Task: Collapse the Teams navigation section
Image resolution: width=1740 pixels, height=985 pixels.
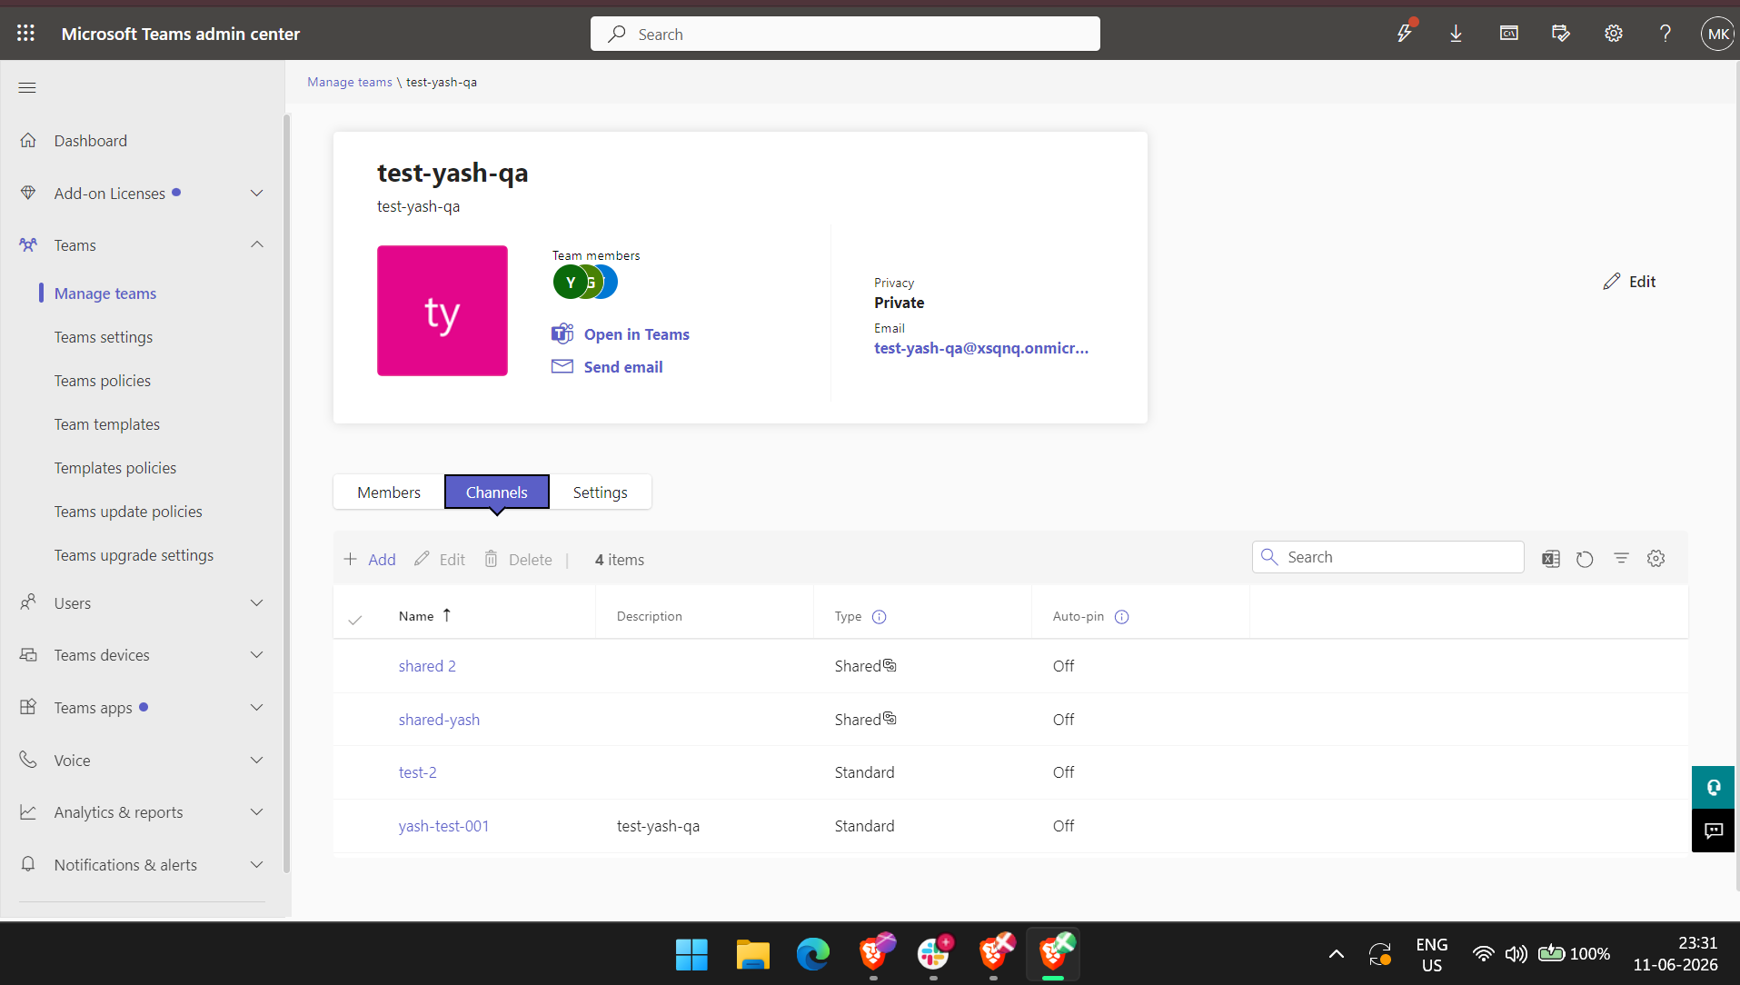Action: click(x=257, y=244)
